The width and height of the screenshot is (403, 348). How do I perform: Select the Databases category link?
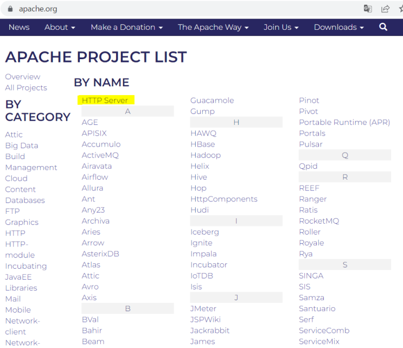click(25, 200)
